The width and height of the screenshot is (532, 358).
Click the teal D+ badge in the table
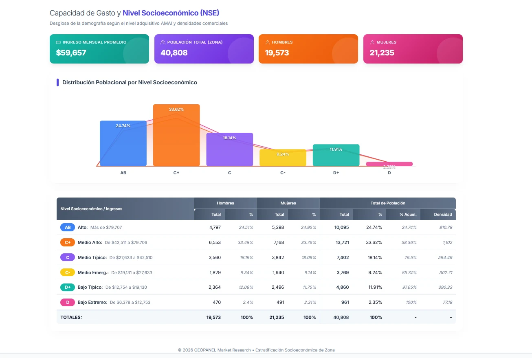pyautogui.click(x=68, y=287)
